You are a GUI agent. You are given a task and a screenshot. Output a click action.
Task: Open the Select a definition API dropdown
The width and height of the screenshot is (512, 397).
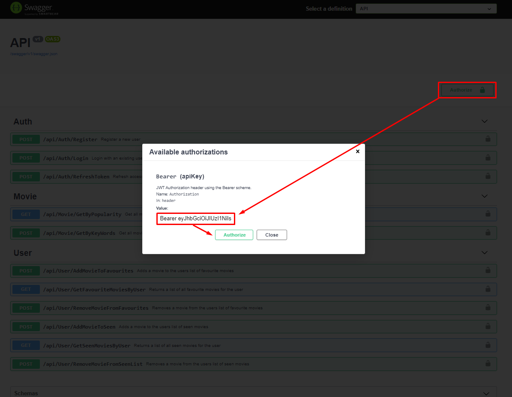[426, 9]
